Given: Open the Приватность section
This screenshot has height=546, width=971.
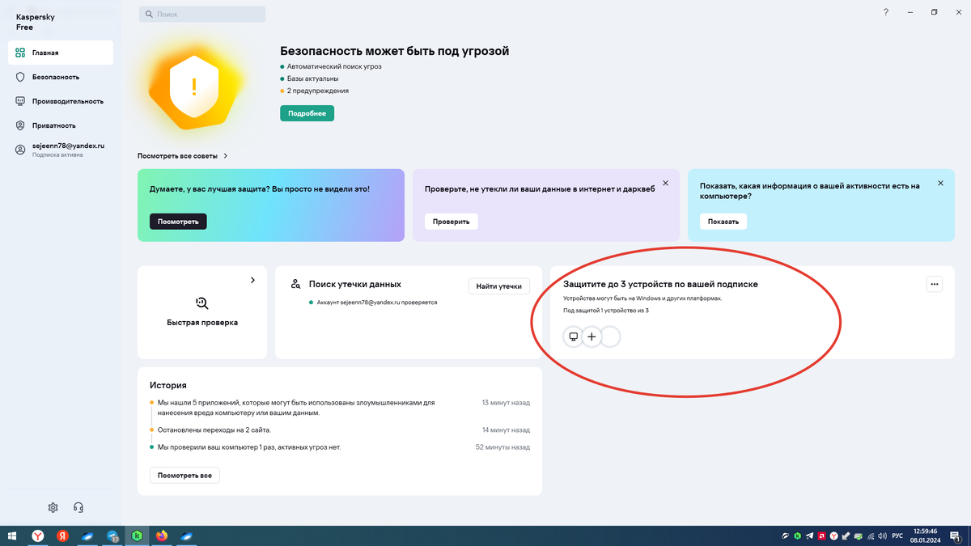Looking at the screenshot, I should (61, 125).
